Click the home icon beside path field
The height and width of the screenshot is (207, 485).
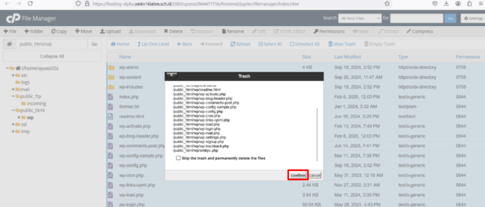pos(9,44)
